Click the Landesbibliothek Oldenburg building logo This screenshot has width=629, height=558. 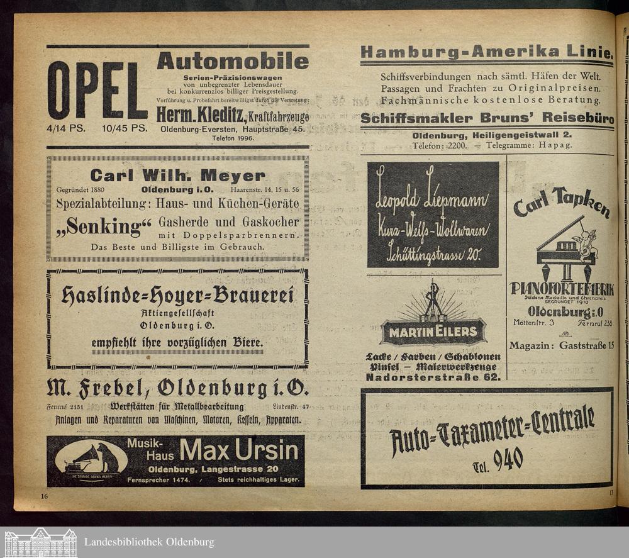(x=40, y=542)
